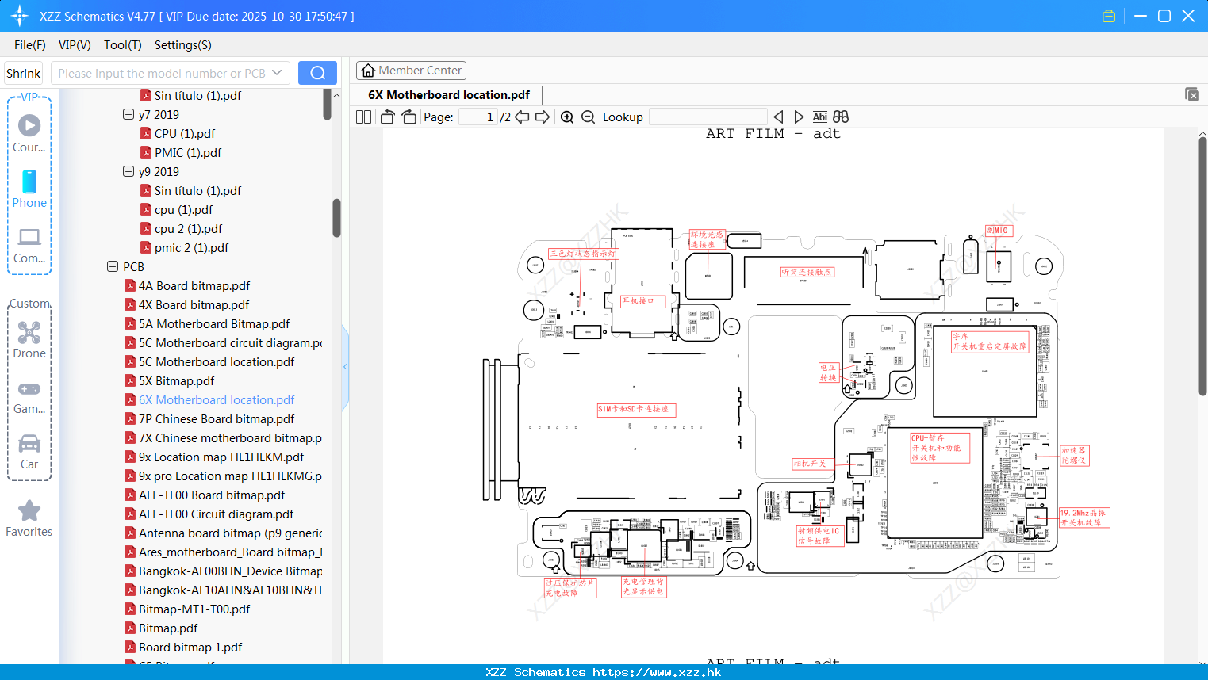The width and height of the screenshot is (1208, 680).
Task: Collapse the y9 2019 folder
Action: [128, 171]
